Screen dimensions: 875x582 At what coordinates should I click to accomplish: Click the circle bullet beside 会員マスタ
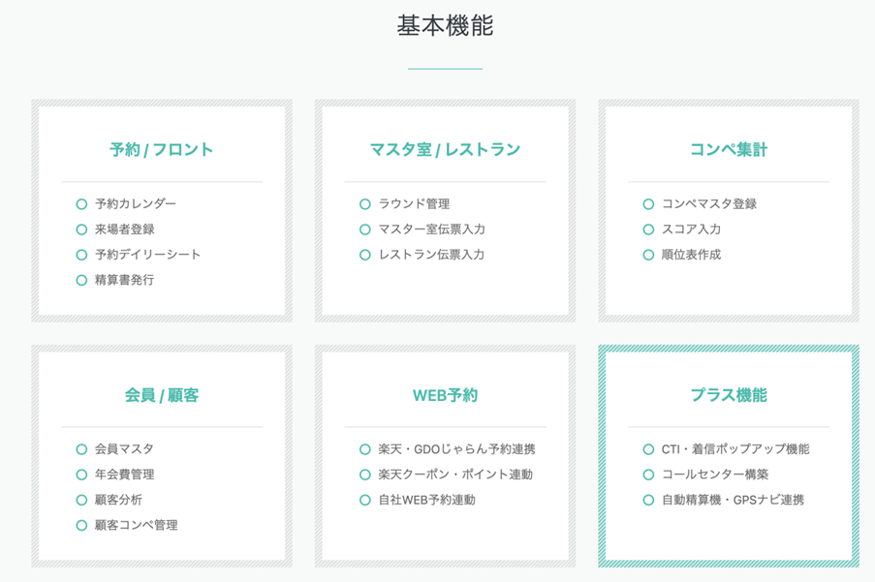coord(81,449)
